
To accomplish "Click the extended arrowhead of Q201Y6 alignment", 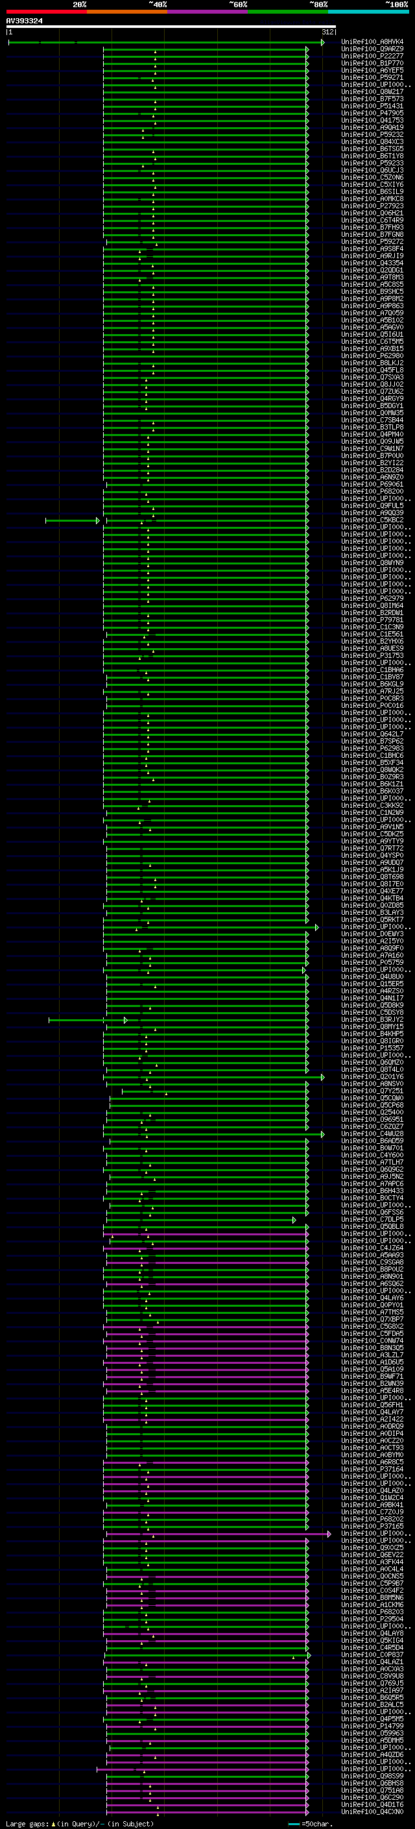I will [x=323, y=1077].
